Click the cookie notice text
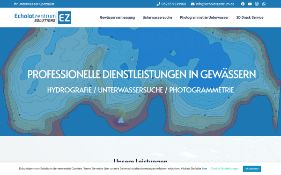This screenshot has width=281, height=175. (x=110, y=168)
